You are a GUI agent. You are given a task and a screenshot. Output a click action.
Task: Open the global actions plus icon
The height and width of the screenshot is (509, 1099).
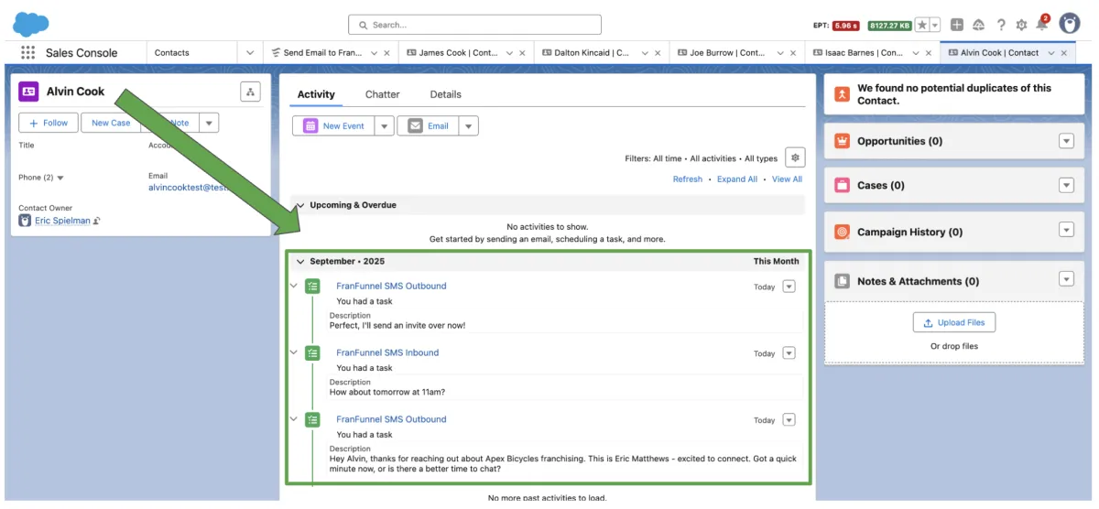(x=957, y=25)
